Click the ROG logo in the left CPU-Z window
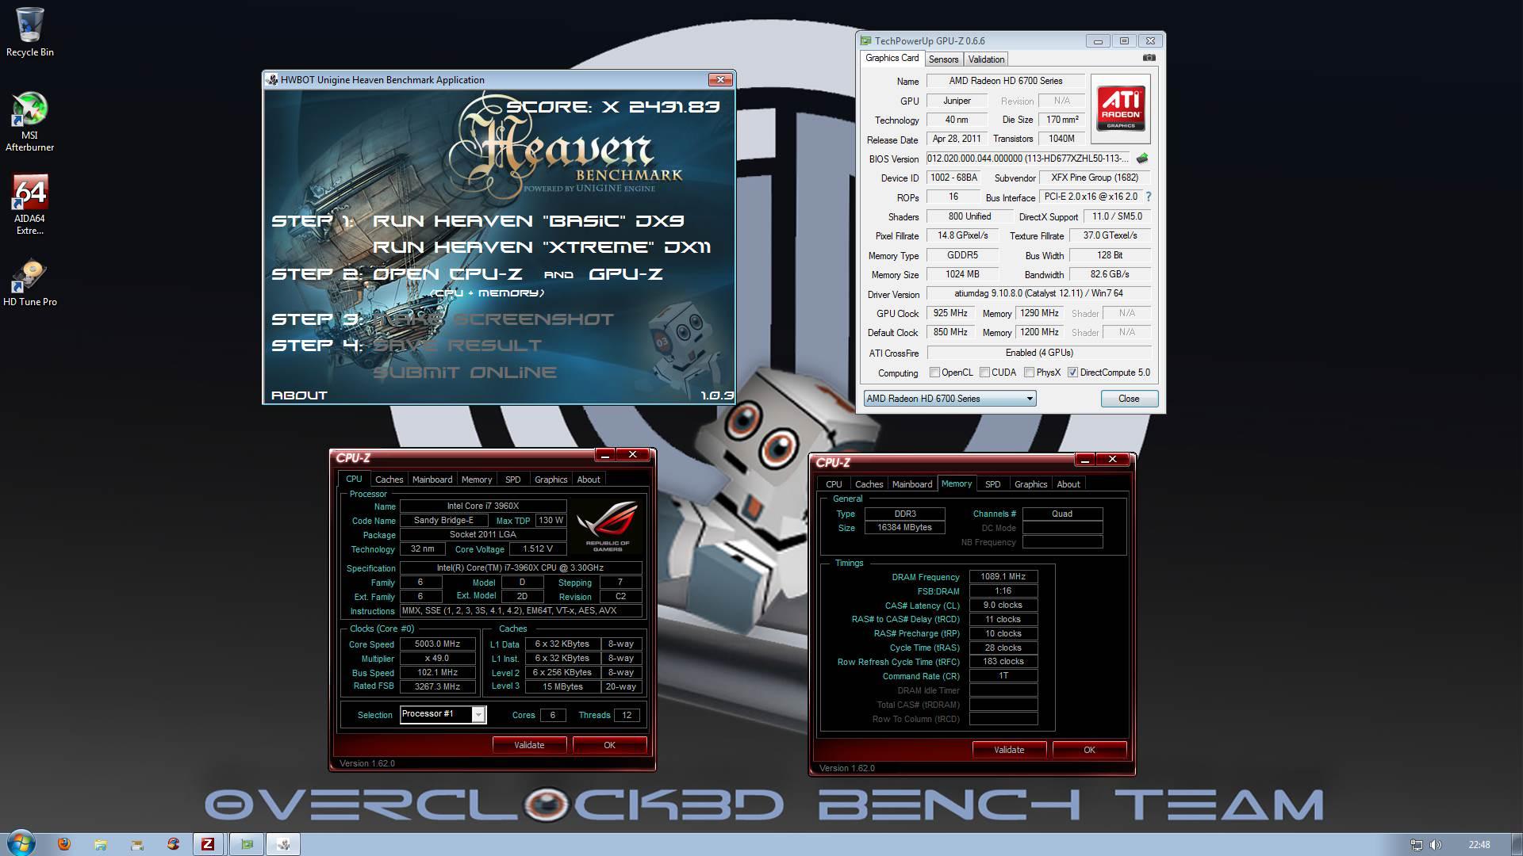Viewport: 1523px width, 856px height. [607, 525]
